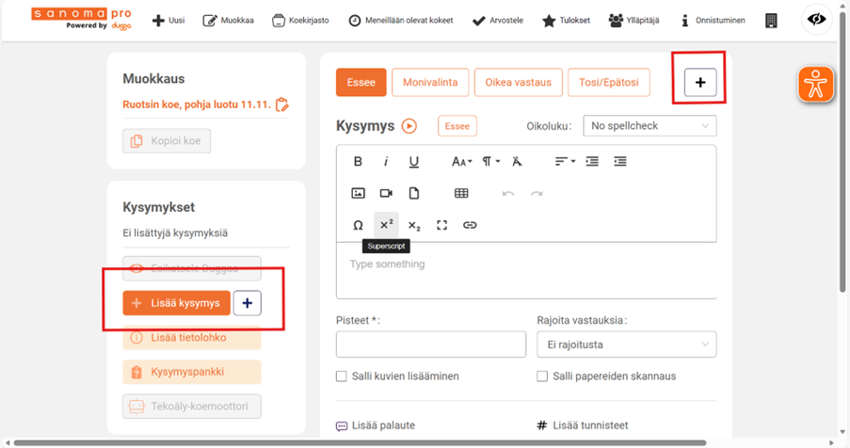Open the special characters omega icon
This screenshot has width=850, height=448.
tap(358, 226)
